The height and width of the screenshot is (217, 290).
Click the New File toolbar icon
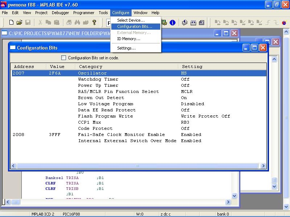click(11, 22)
